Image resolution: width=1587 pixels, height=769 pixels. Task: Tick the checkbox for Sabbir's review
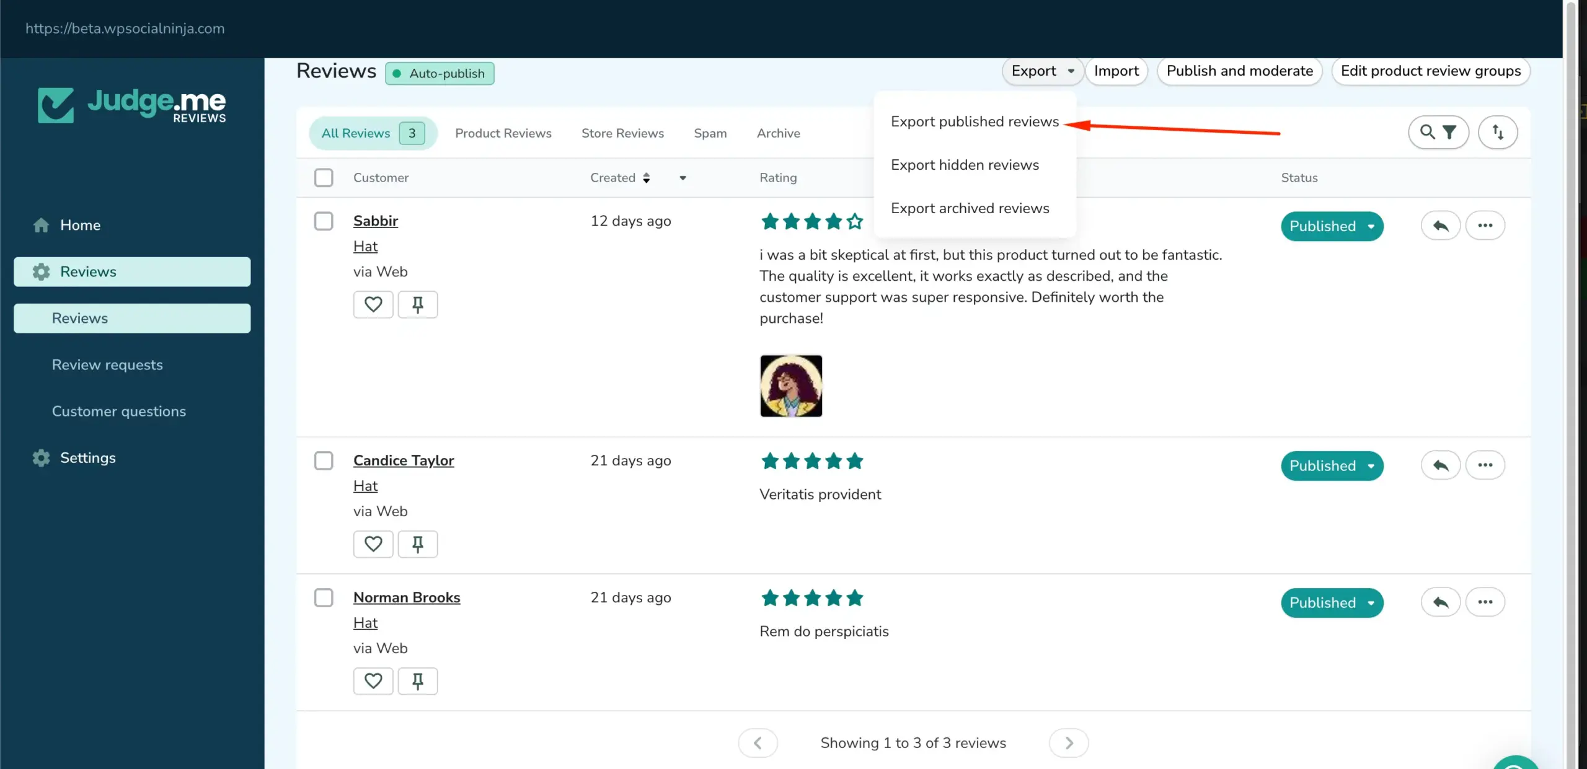[324, 221]
